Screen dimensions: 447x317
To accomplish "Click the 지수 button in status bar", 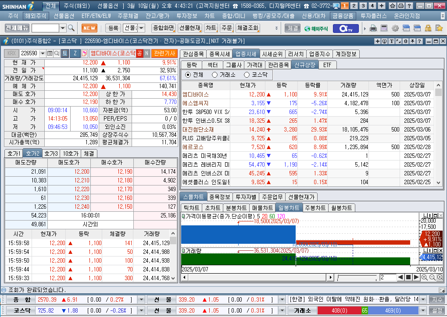I will click(x=437, y=299).
